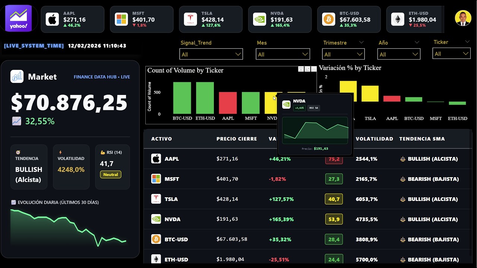Sort by VOLATILIDAD column header
The height and width of the screenshot is (268, 477).
374,139
